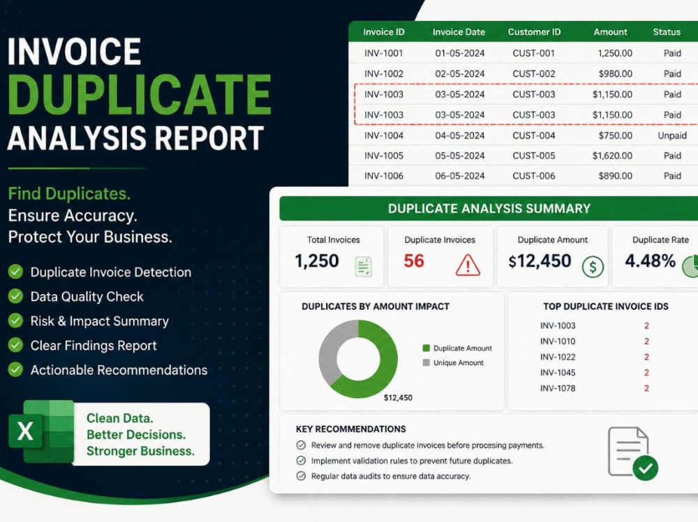Click the checkmark beside Actionable Recommendations
This screenshot has height=522, width=698.
point(15,369)
